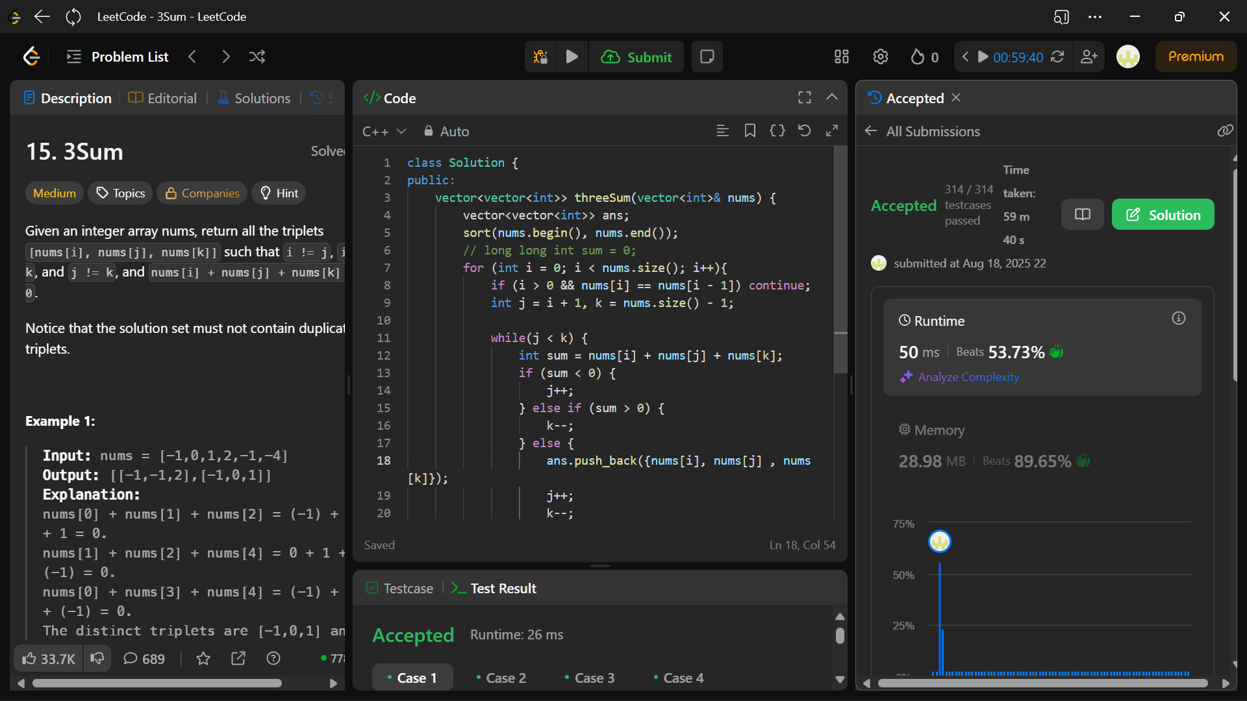Viewport: 1247px width, 701px height.
Task: Open the C++ language dropdown
Action: (384, 132)
